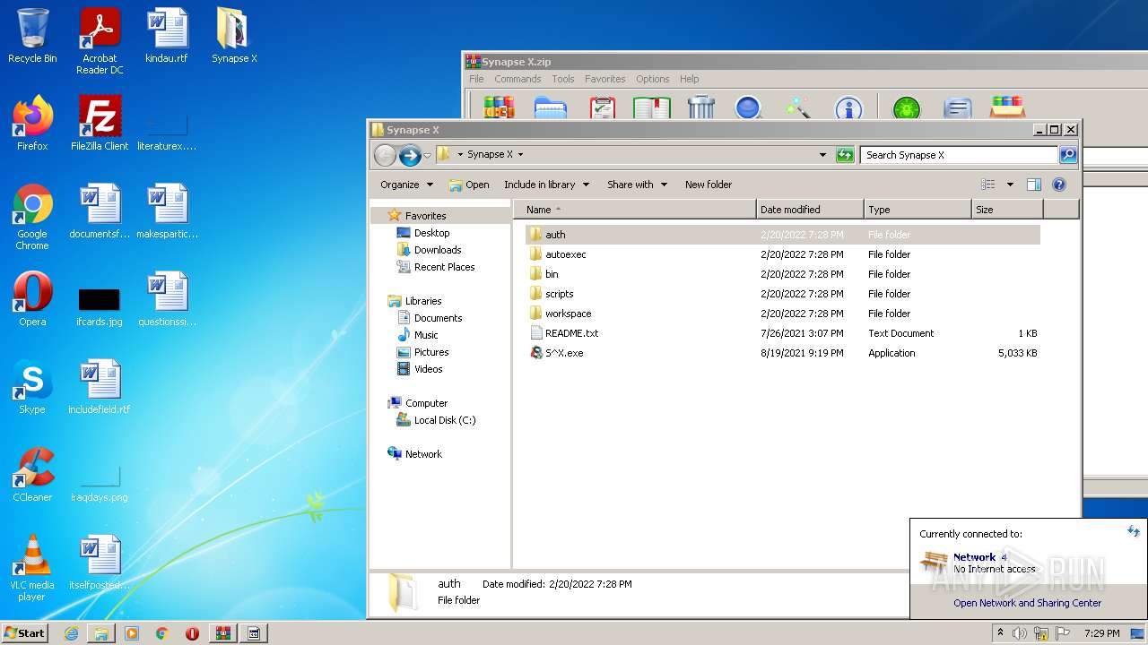Click taskbar clock showing 7:29 PM

[x=1101, y=633]
